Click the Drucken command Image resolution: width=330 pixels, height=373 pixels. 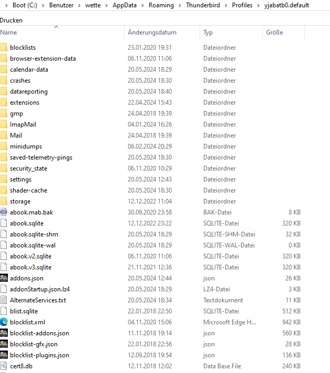click(x=11, y=20)
